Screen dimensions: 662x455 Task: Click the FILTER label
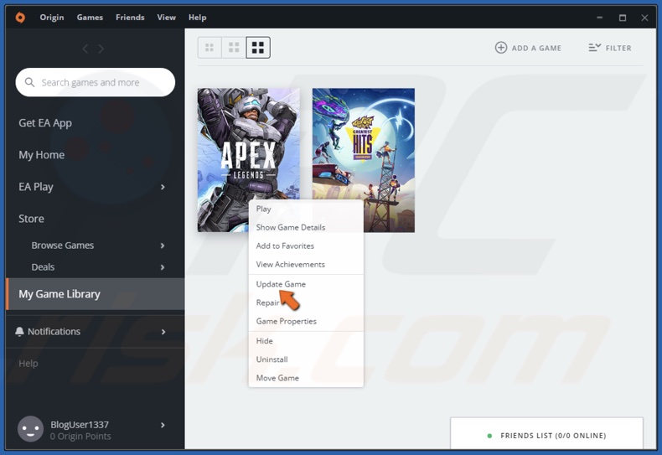pyautogui.click(x=618, y=48)
